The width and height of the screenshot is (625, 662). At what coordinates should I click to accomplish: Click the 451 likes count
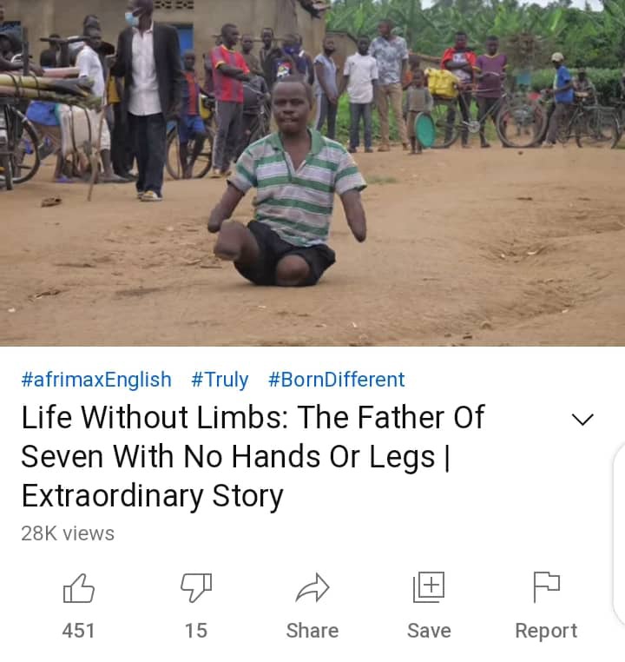click(78, 631)
